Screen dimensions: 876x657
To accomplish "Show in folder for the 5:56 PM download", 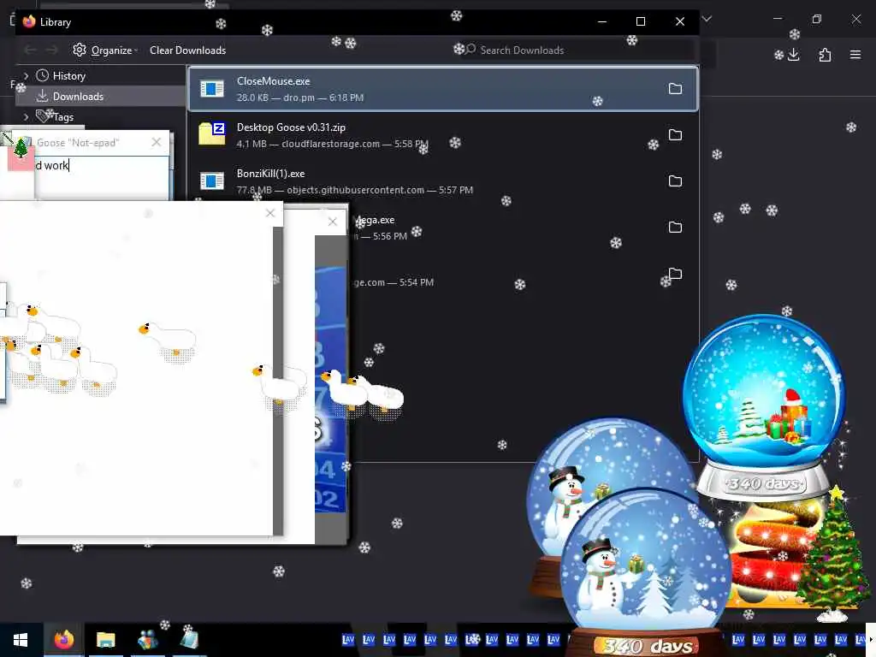I will pyautogui.click(x=675, y=228).
